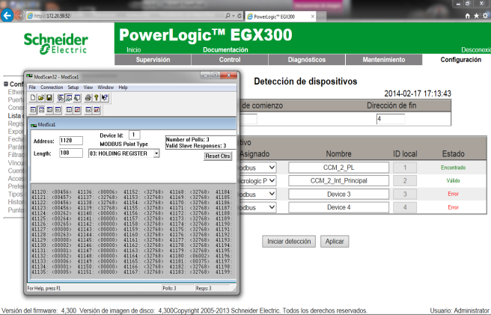Click the Print icon in ModScan toolbar
This screenshot has height=315, width=491.
coord(87,97)
